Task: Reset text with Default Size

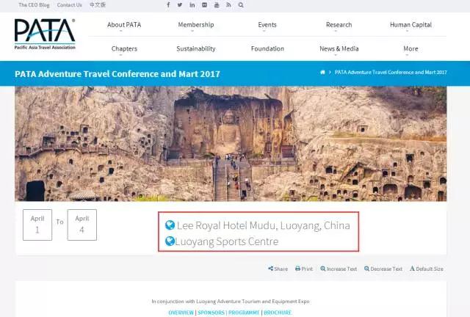Action: [427, 269]
